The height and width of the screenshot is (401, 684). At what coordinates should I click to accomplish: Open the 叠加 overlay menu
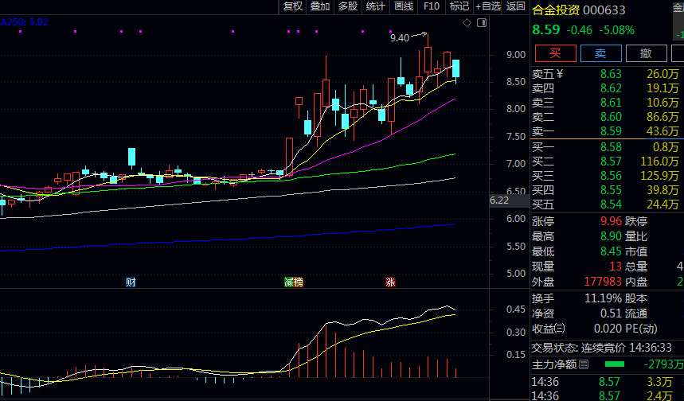tap(320, 6)
